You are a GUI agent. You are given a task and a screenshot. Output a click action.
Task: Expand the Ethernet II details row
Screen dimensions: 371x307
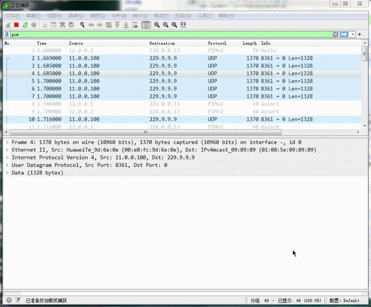coord(7,150)
